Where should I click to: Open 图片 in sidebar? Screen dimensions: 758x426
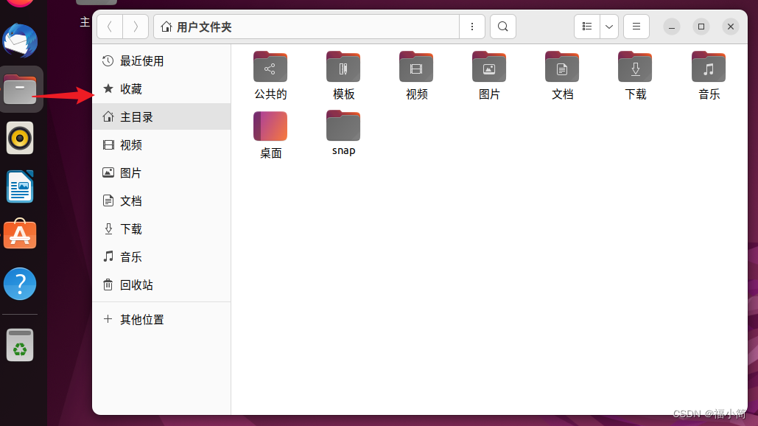[x=161, y=173]
